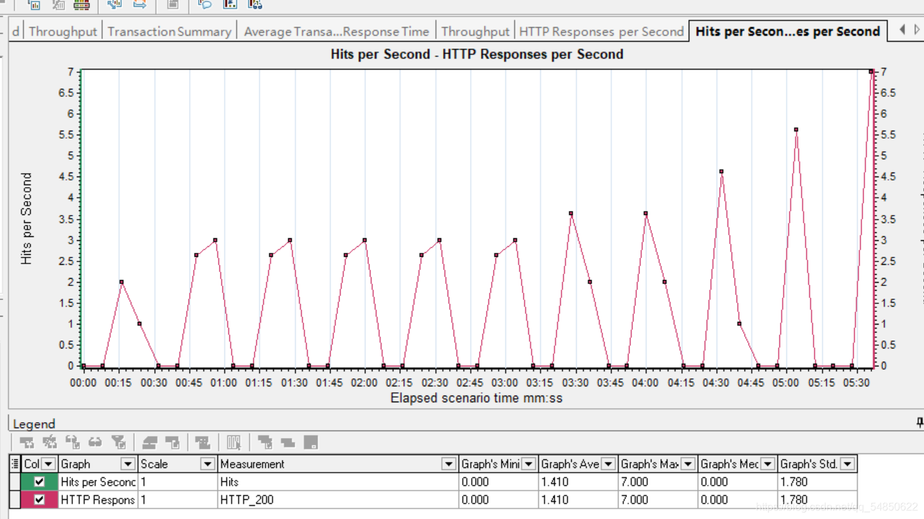Screen dimensions: 924x519
Task: Open the Graph's Average column dropdown
Action: 608,464
